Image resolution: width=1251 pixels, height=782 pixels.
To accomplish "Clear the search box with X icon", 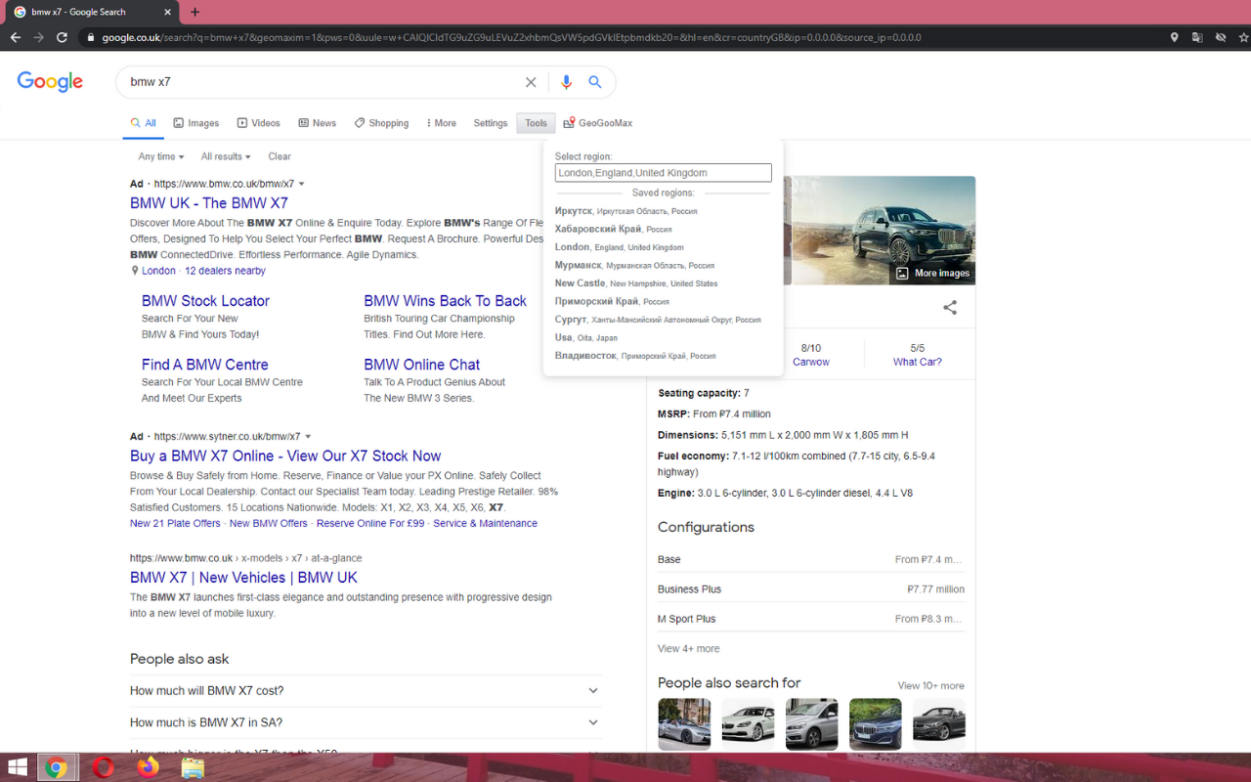I will coord(531,82).
